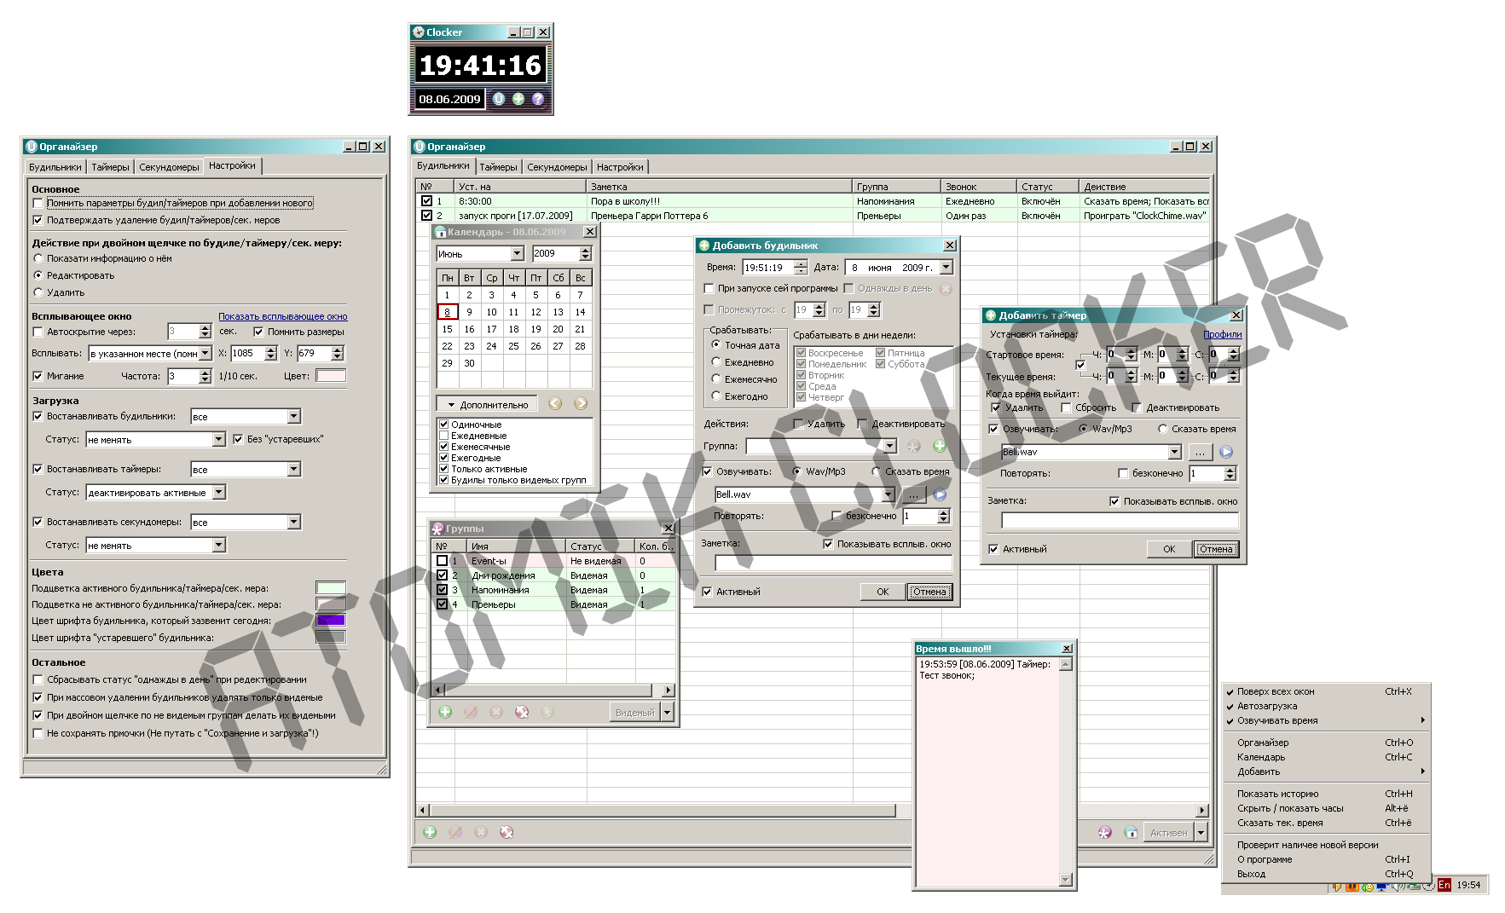Open the Июнь month dropdown in the calendar
This screenshot has width=1505, height=913.
[517, 254]
